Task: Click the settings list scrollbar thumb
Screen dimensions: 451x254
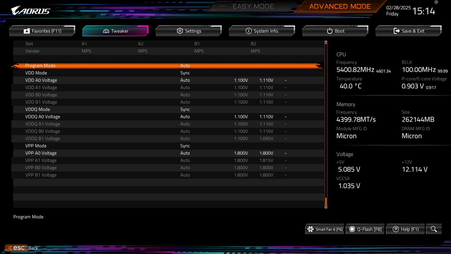Action: pos(326,201)
